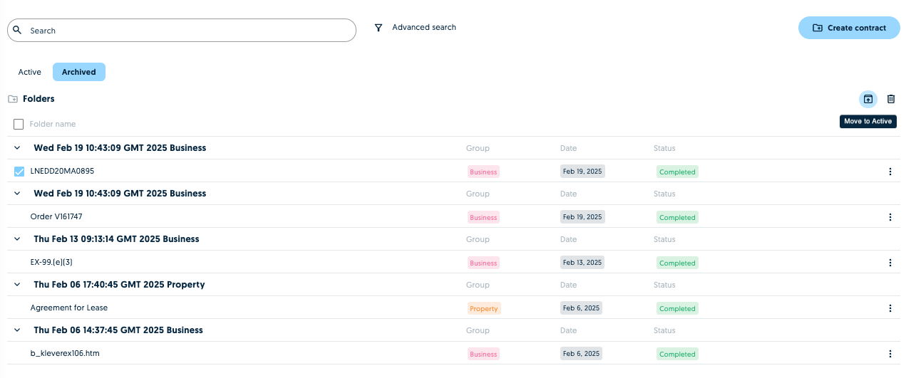Click the Create contract button
The width and height of the screenshot is (916, 378).
(849, 28)
